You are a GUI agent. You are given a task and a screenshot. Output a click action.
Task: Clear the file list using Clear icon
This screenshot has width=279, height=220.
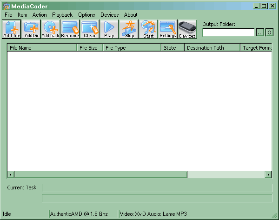90,29
